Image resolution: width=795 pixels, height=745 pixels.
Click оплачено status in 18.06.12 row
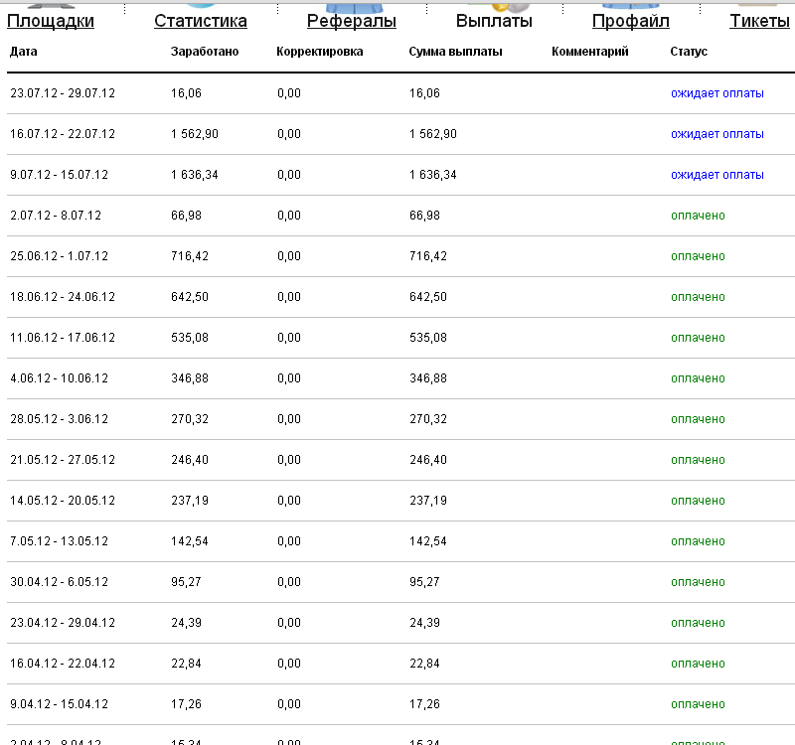coord(699,297)
